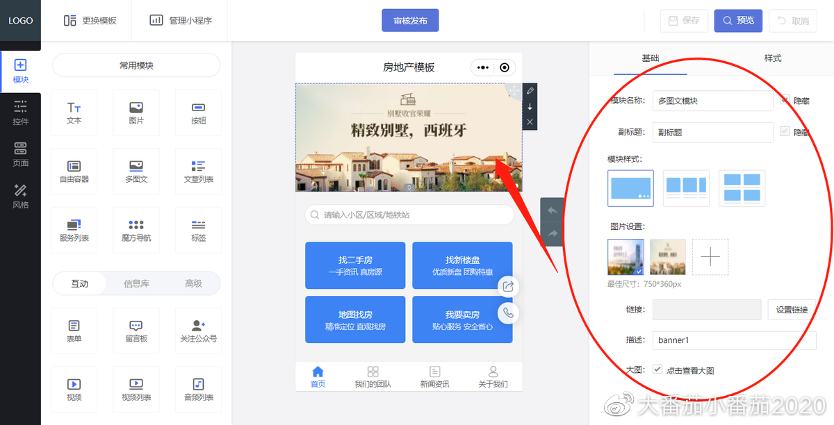834x425 pixels.
Task: Click the 控件 sidebar icon
Action: (21, 111)
